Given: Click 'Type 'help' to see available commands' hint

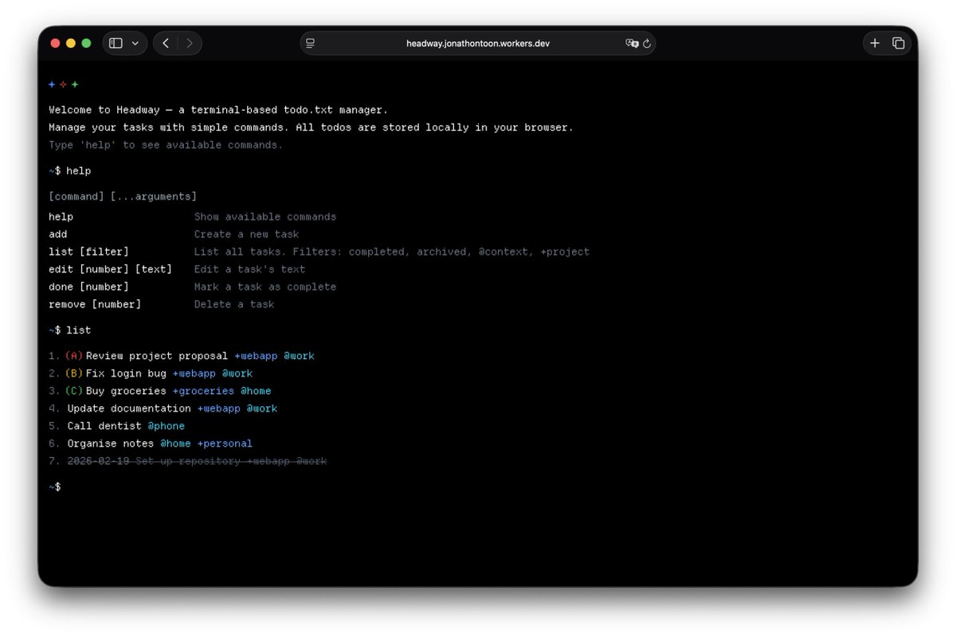Looking at the screenshot, I should [166, 145].
